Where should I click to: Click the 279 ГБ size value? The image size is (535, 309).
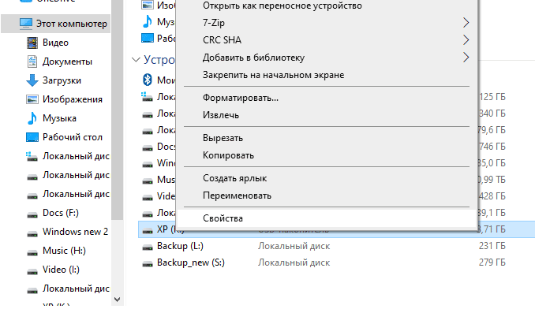(492, 262)
